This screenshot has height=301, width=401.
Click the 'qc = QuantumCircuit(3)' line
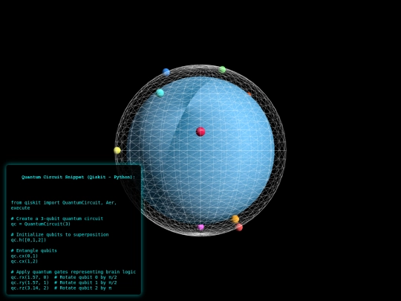point(40,224)
